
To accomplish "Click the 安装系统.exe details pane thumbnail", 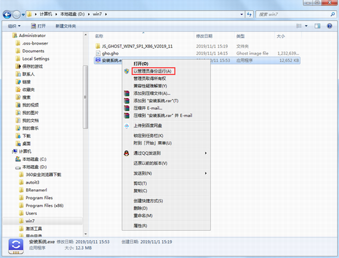I will [x=16, y=246].
